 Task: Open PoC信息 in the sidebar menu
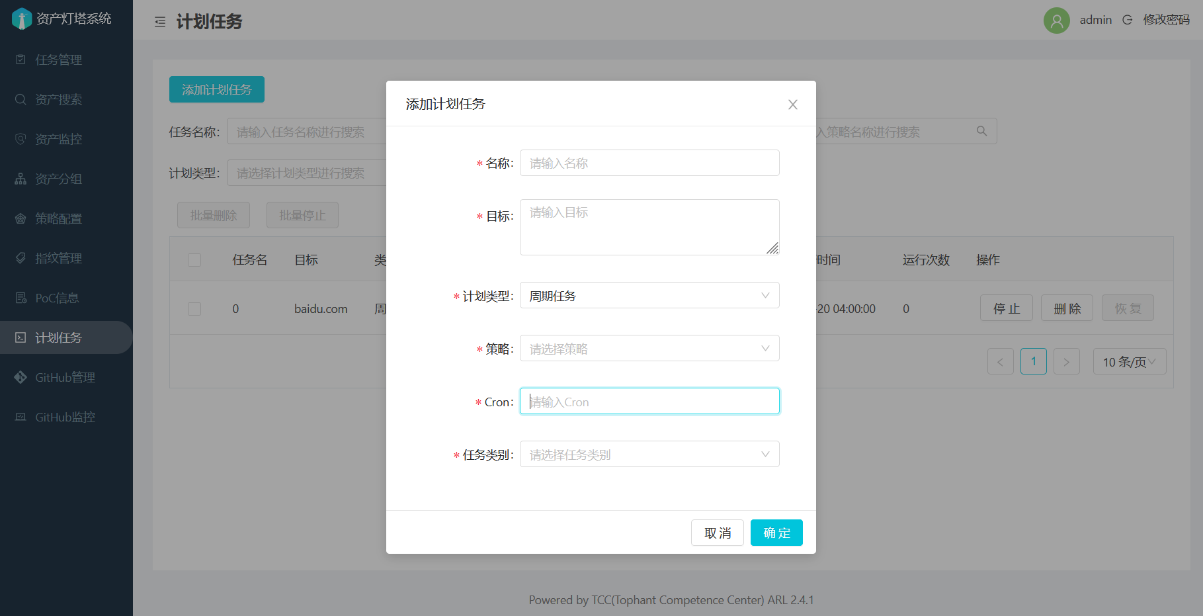tap(66, 298)
